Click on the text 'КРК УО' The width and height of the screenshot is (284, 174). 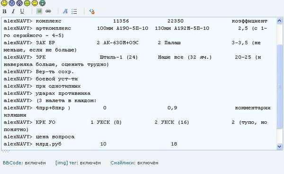[45, 122]
